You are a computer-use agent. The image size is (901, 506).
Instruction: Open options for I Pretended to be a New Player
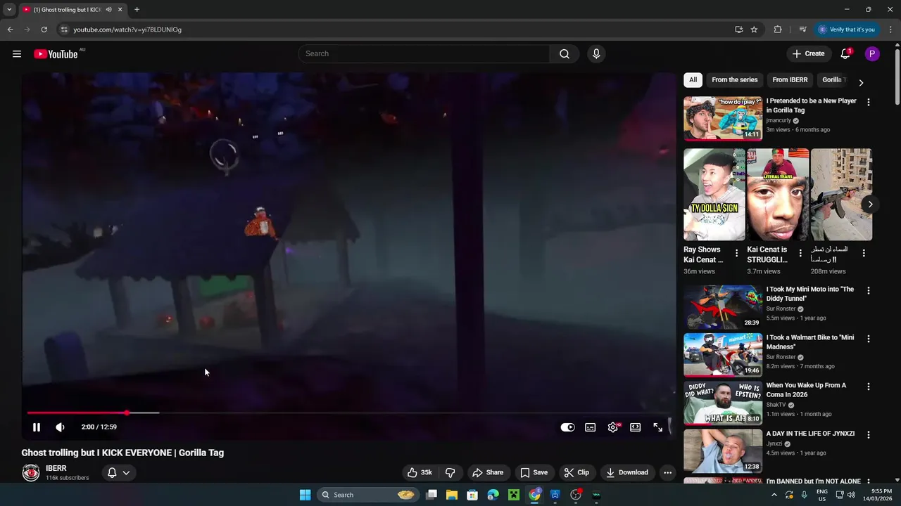[x=868, y=103]
